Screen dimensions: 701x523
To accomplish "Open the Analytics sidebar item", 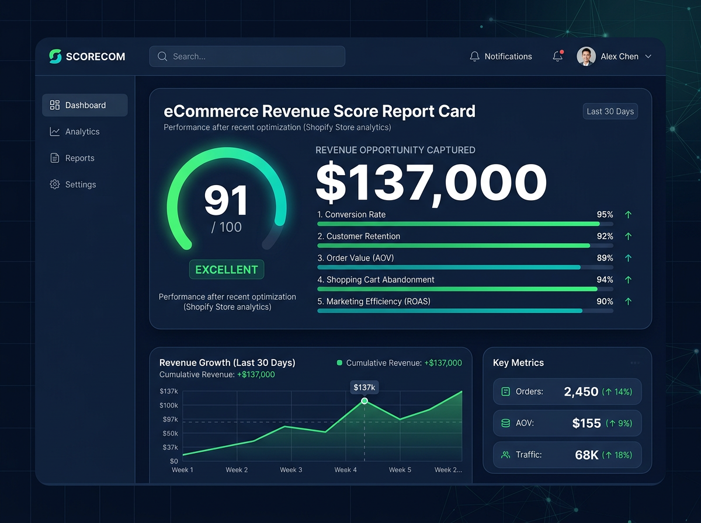I will (85, 132).
